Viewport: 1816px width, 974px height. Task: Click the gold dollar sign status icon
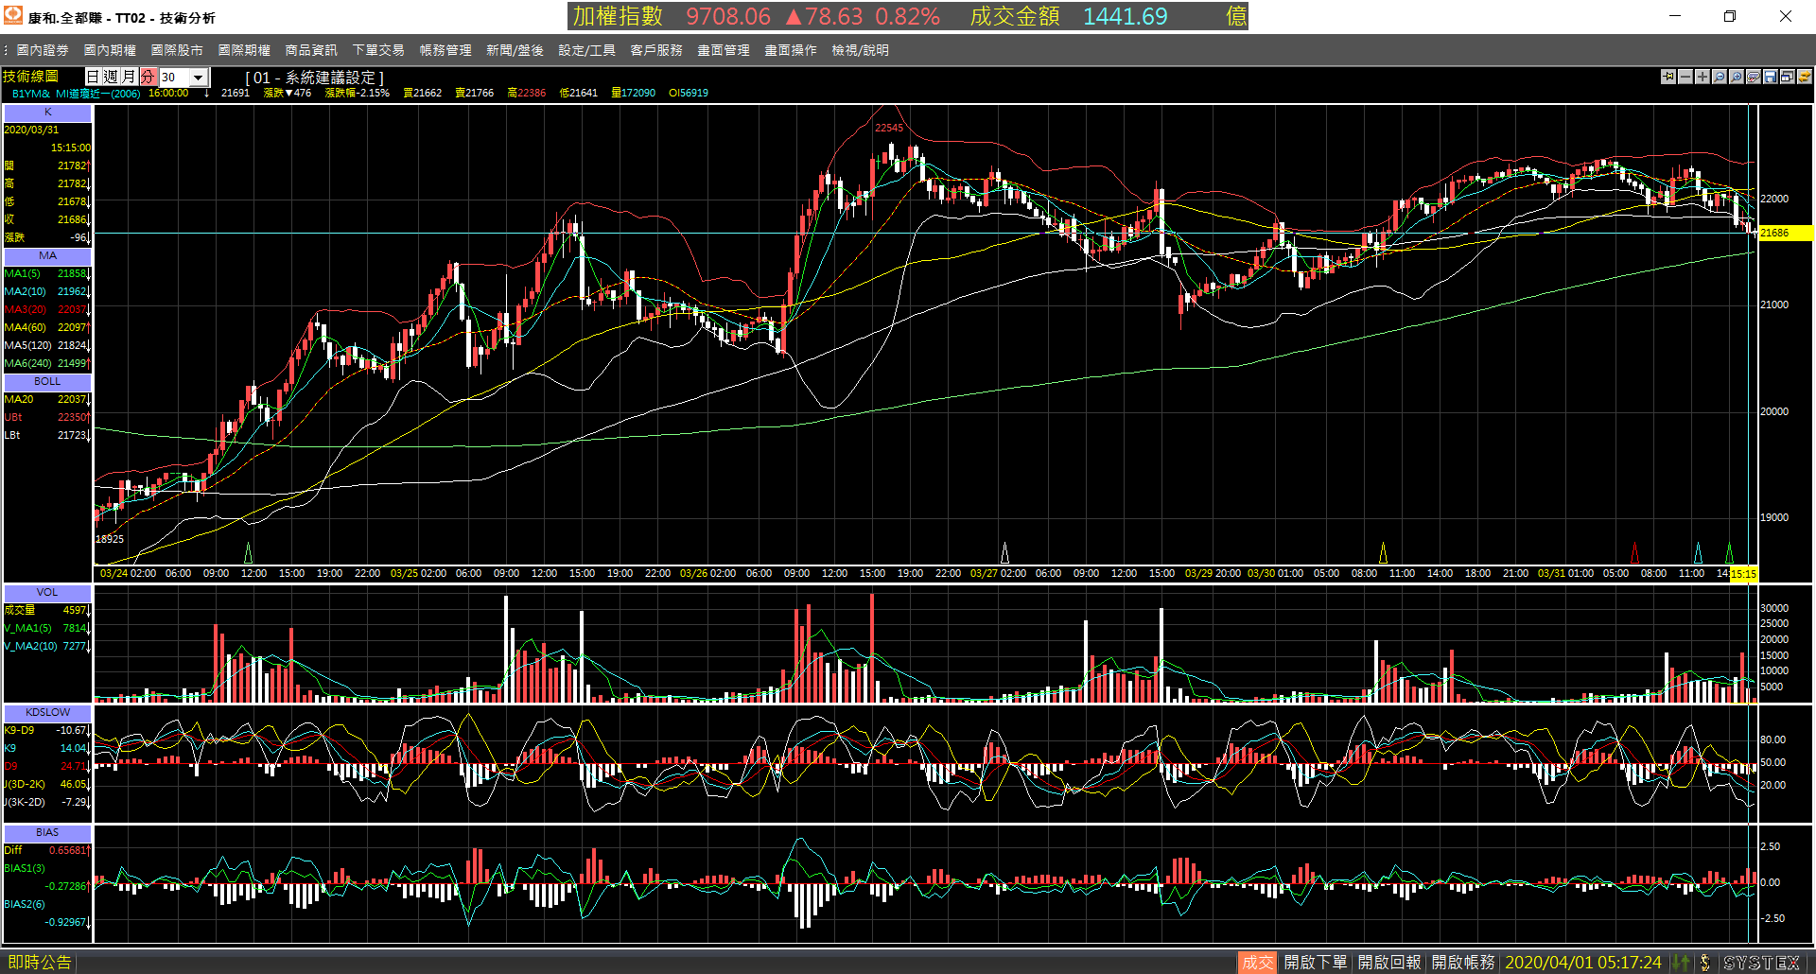click(1704, 962)
